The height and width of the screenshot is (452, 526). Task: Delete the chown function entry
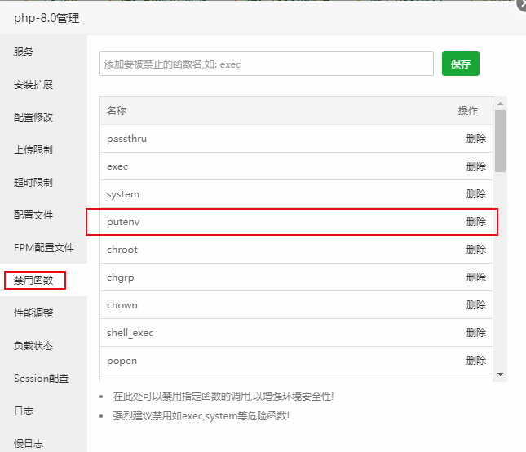476,304
